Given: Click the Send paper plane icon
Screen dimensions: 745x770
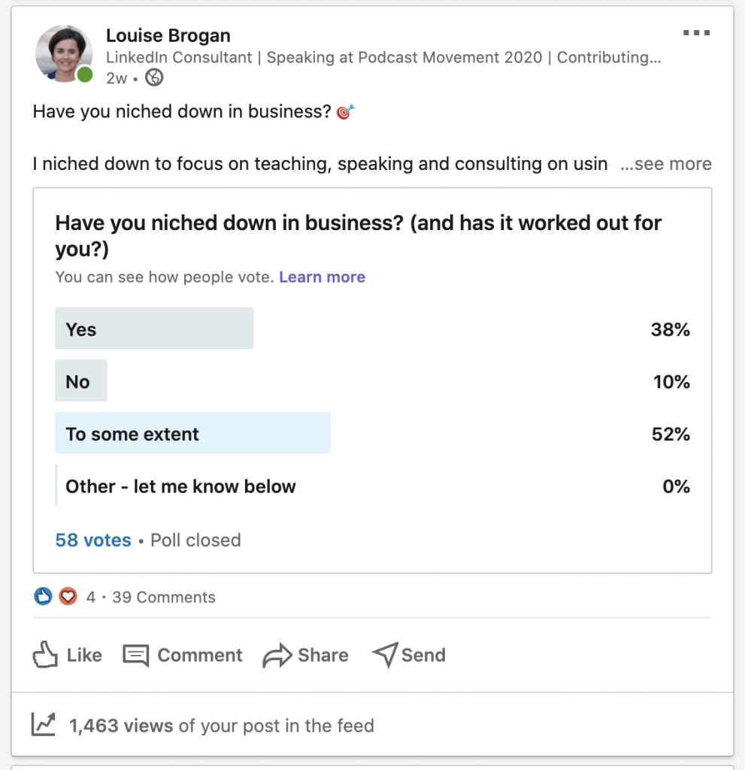Looking at the screenshot, I should coord(386,654).
